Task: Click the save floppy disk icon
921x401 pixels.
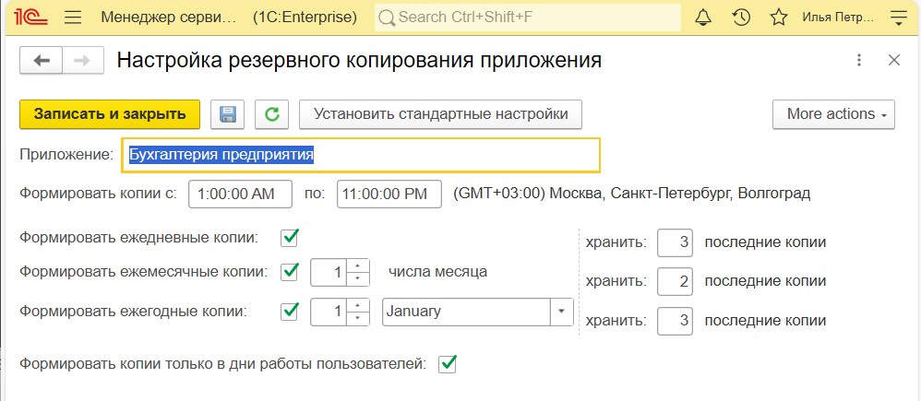Action: [x=228, y=114]
